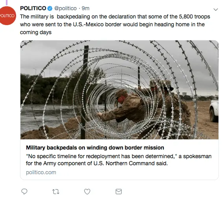Screen dimensions: 222x197
Task: Open the tweet's 9m timestamp
Action: tap(86, 9)
